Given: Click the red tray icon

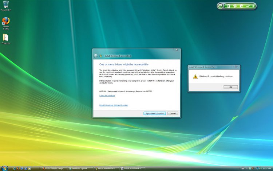Looking at the screenshot, I should pos(253,168).
